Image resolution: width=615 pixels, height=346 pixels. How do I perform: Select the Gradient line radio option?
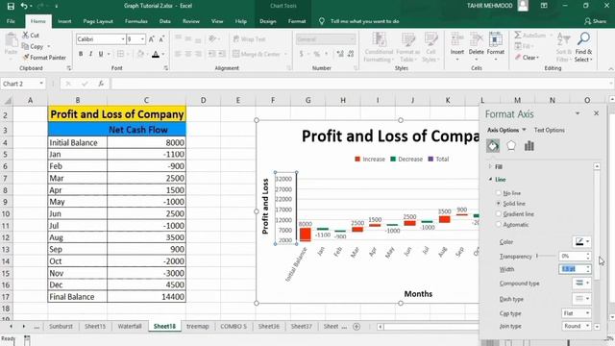499,214
